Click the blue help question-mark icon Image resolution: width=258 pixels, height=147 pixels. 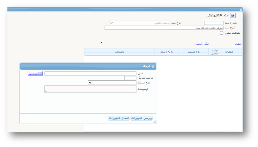pyautogui.click(x=232, y=15)
